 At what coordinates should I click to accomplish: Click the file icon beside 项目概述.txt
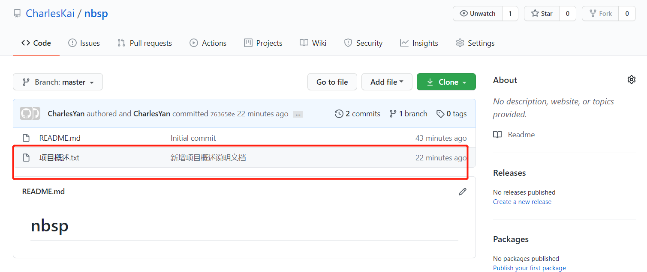click(26, 157)
